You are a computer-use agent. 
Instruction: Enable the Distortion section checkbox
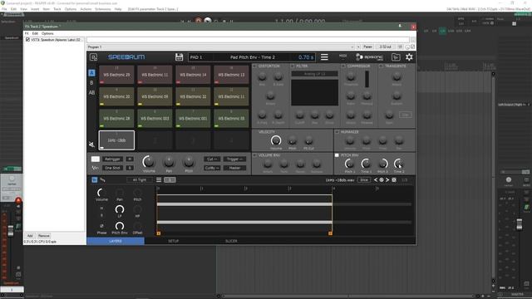[255, 66]
